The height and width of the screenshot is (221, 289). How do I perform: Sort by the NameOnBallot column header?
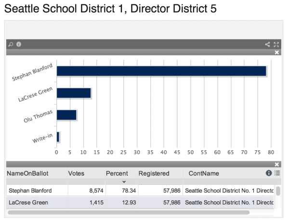tap(28, 173)
